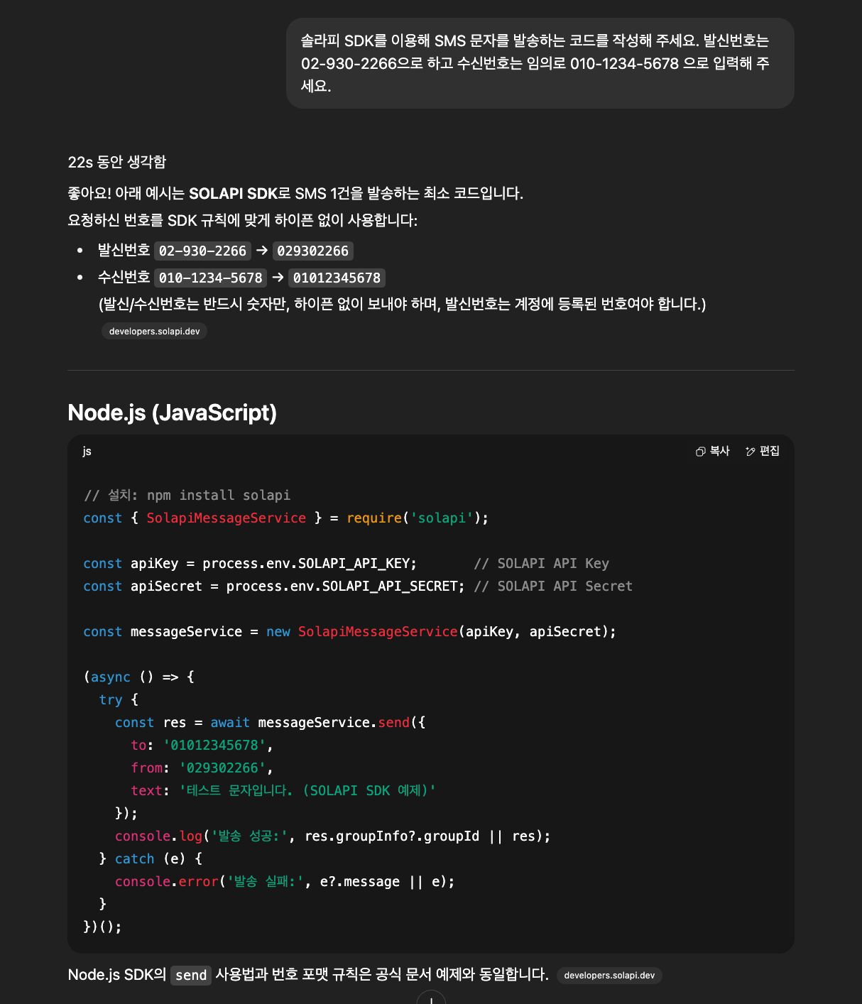Click the require('solapi') code line
Viewport: 862px width, 1004px height.
pyautogui.click(x=286, y=518)
